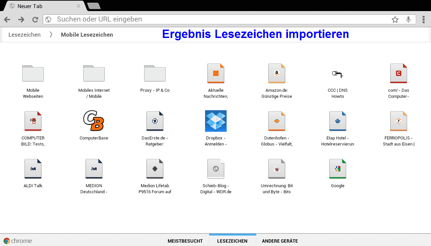Navigate to Lesezeichen breadcrumb
431x246 pixels.
point(25,35)
